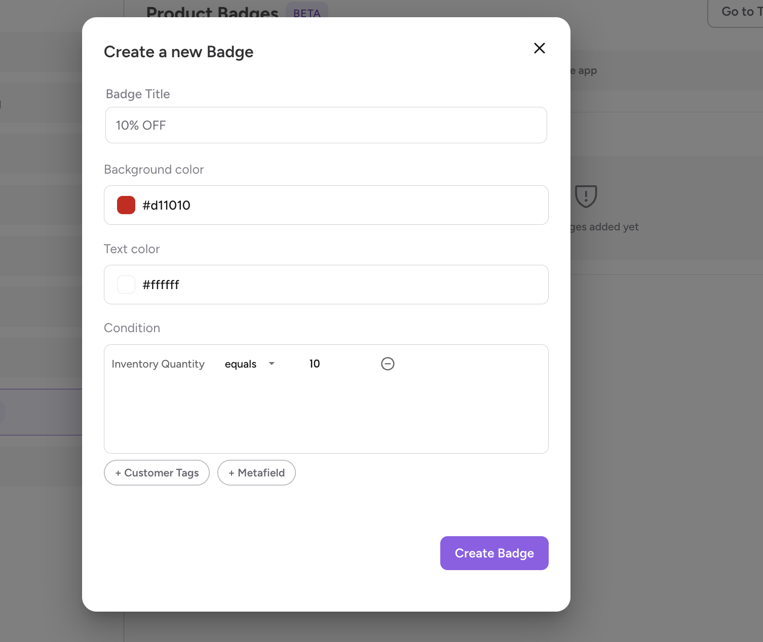The width and height of the screenshot is (763, 642).
Task: Select the equals operator text
Action: tap(241, 364)
